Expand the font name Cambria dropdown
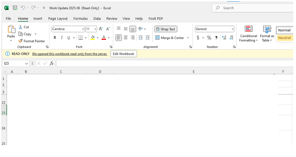 pos(83,29)
